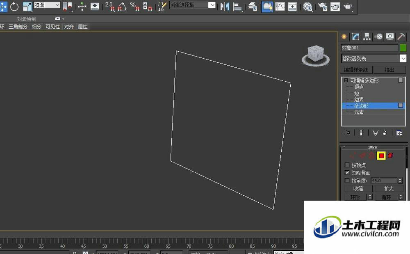
Task: Open the 创建选择集 dropdown
Action: tap(192, 5)
